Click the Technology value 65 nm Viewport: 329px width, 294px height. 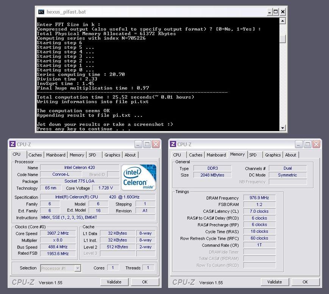[51, 188]
